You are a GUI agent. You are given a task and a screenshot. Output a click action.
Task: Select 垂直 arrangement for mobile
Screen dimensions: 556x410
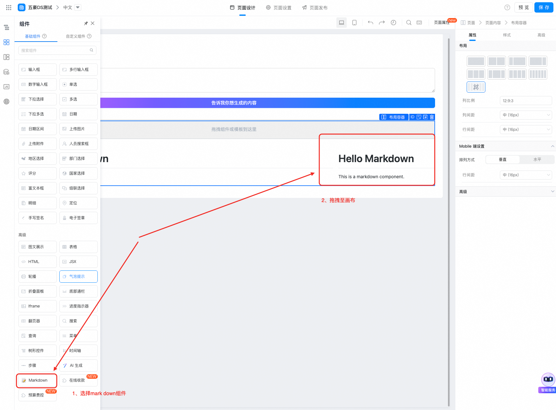pos(502,160)
